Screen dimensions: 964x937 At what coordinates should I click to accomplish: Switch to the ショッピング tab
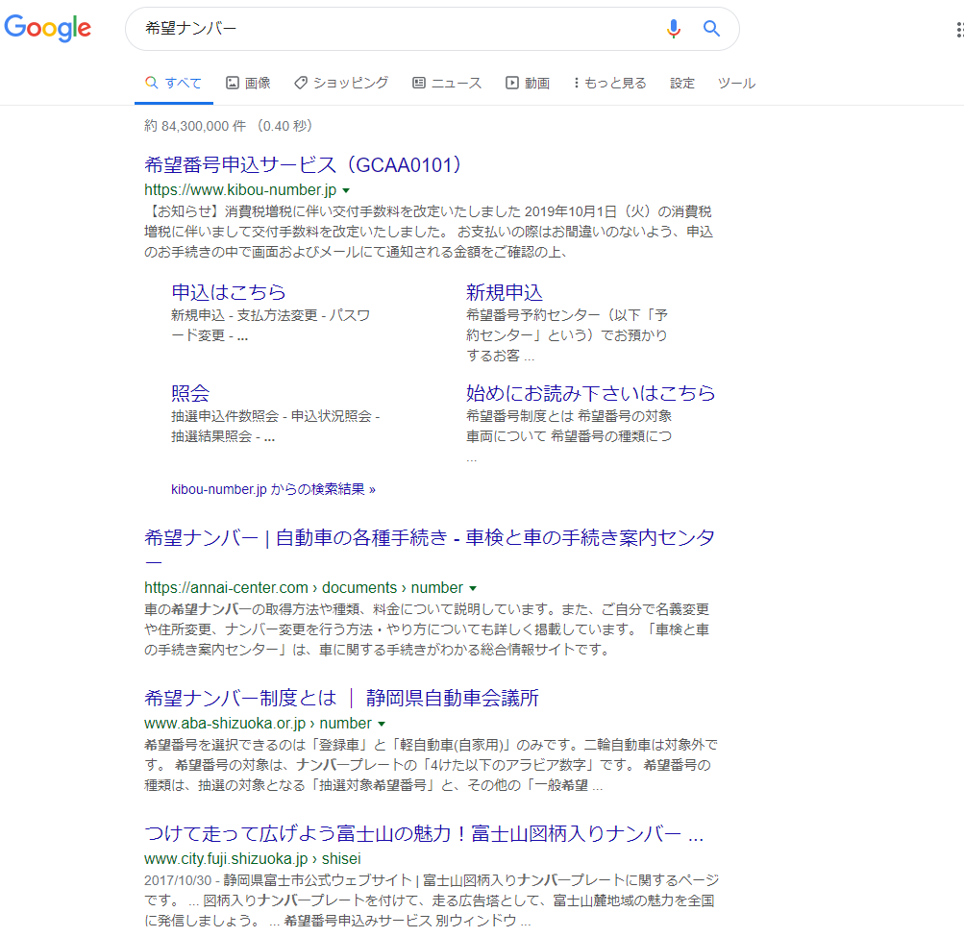(341, 84)
